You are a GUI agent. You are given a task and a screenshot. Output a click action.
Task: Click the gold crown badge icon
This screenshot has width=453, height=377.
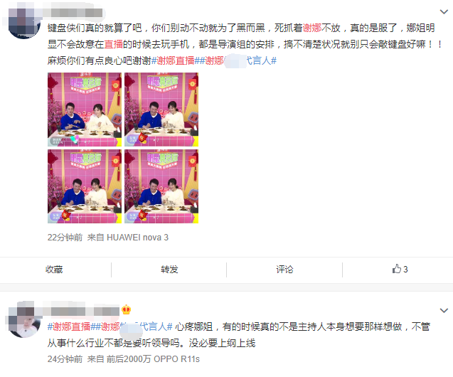click(x=127, y=310)
